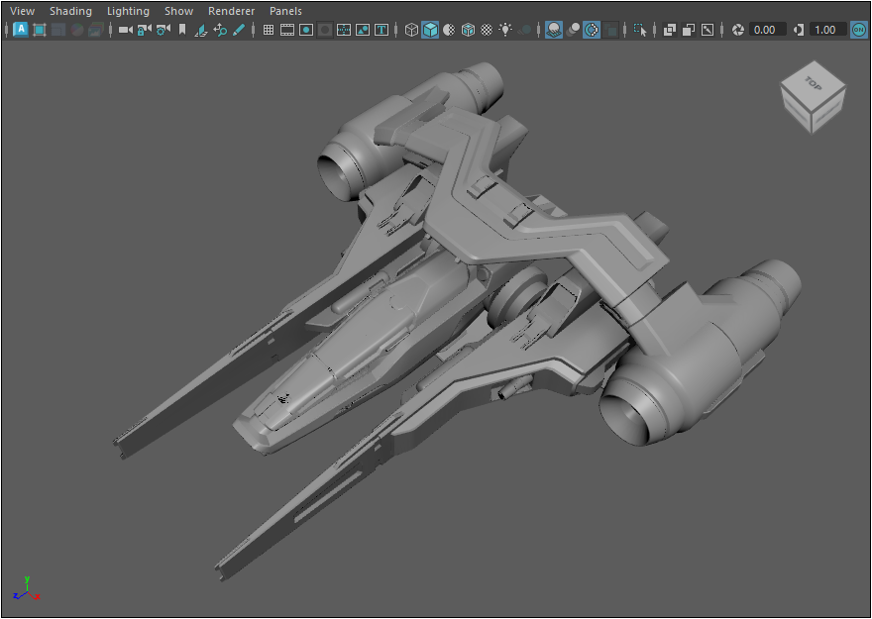Click the Bookmarks icon

tap(182, 30)
